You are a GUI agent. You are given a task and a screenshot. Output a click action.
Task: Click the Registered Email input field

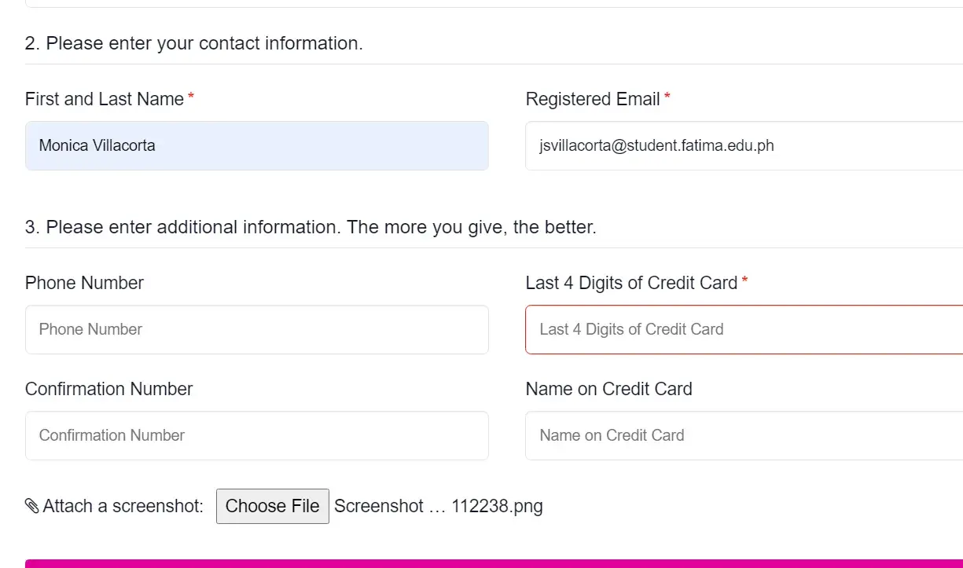[x=743, y=145]
